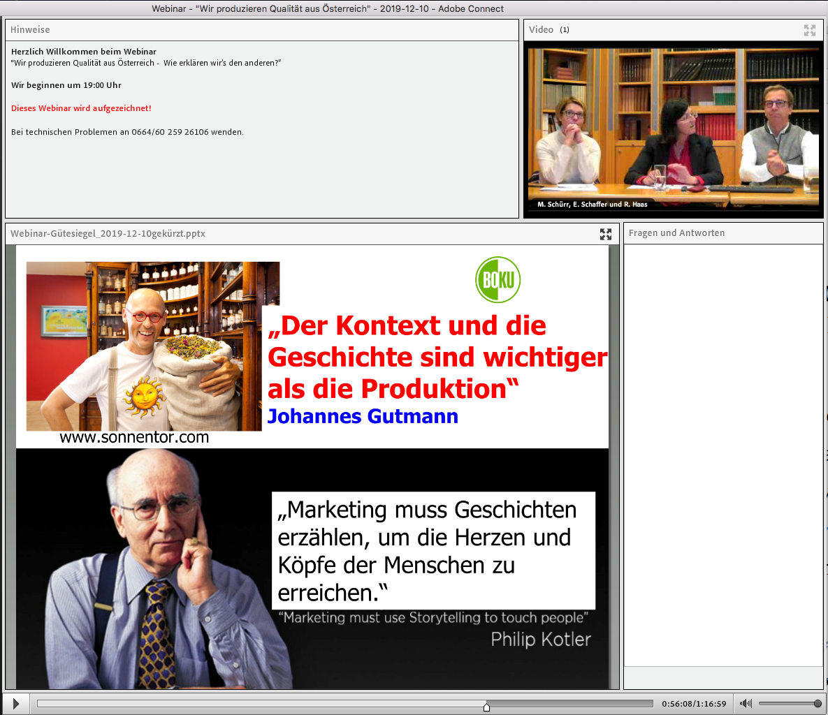Viewport: 828px width, 715px height.
Task: Click the Hinweise pod title
Action: coord(30,30)
